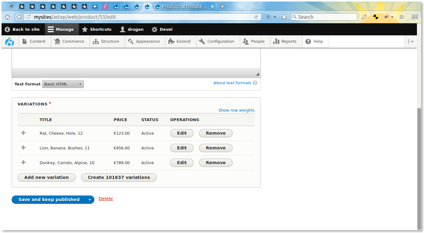Click the help question mark beside text formats
Screen dimensions: 424x233
255,83
